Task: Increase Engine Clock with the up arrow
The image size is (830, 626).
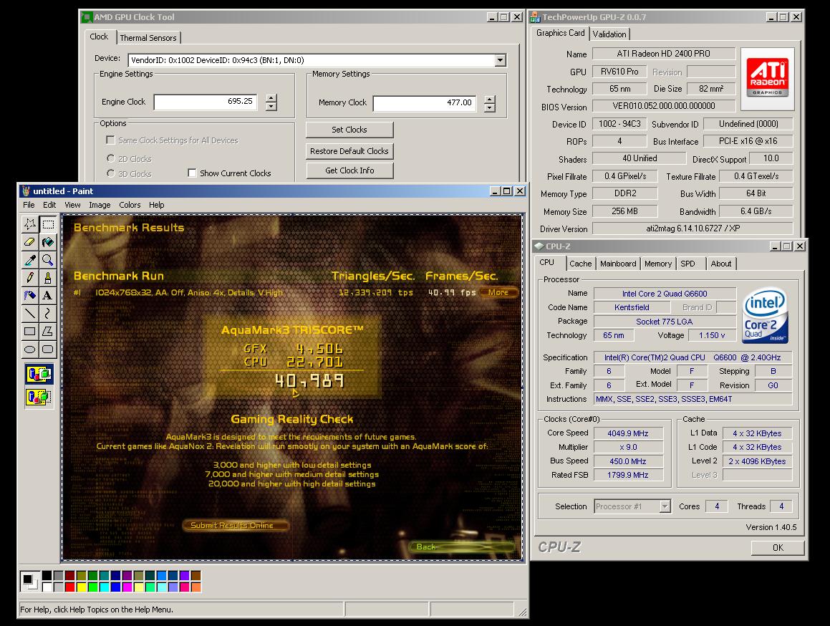Action: (271, 97)
